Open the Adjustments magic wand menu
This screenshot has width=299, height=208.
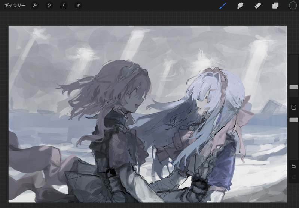pyautogui.click(x=49, y=6)
